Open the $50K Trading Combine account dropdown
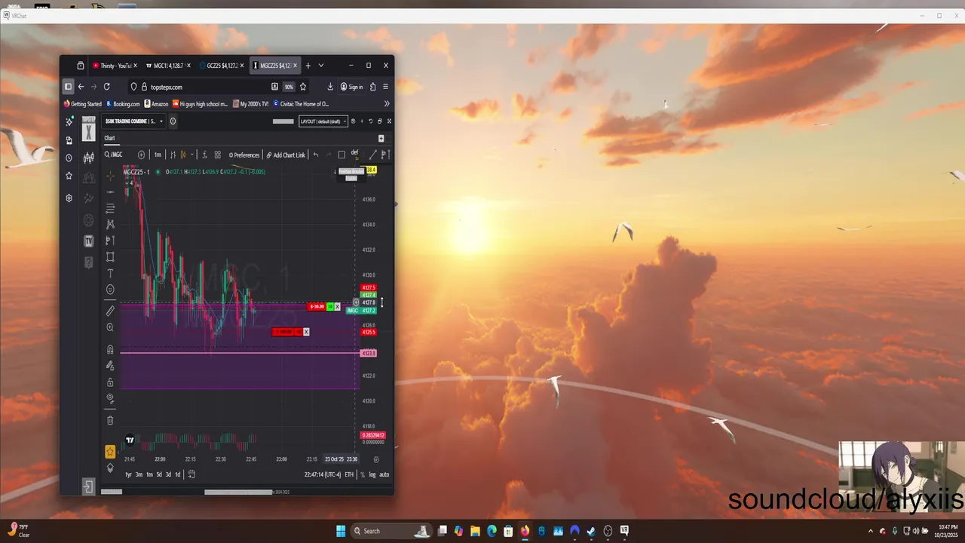This screenshot has height=543, width=965. click(x=134, y=121)
